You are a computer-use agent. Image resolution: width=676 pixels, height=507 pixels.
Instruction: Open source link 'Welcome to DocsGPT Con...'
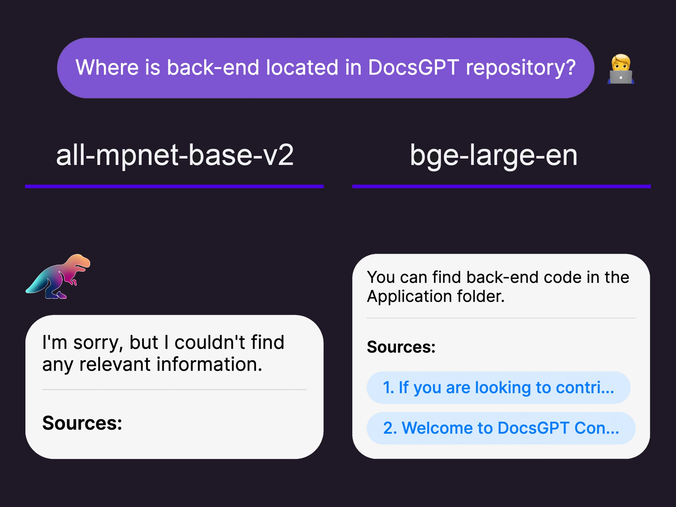[501, 428]
